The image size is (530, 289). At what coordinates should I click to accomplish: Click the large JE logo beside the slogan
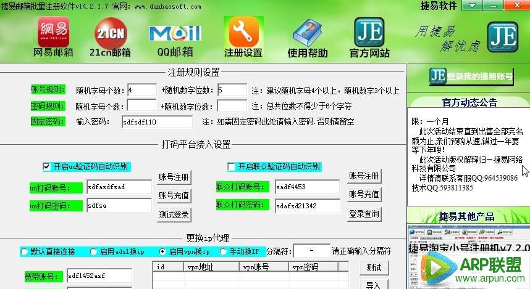coord(503,37)
